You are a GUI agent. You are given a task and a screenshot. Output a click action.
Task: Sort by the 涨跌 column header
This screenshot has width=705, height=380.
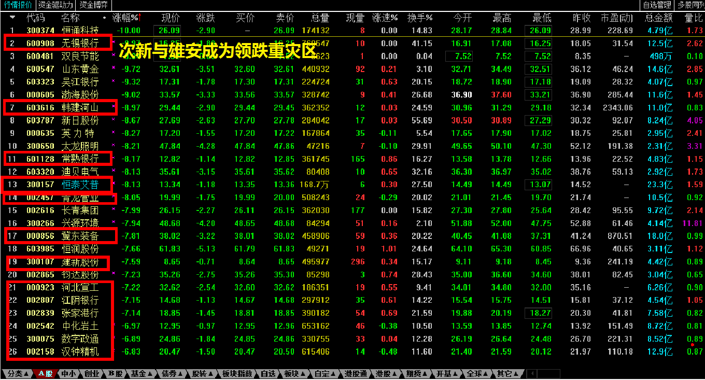coord(206,18)
